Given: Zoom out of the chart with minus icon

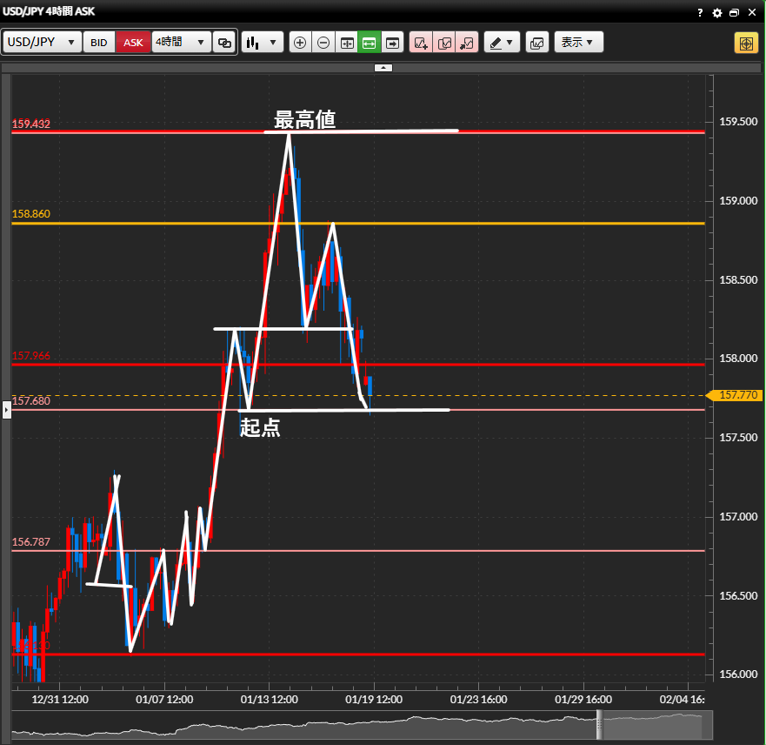Looking at the screenshot, I should point(323,43).
